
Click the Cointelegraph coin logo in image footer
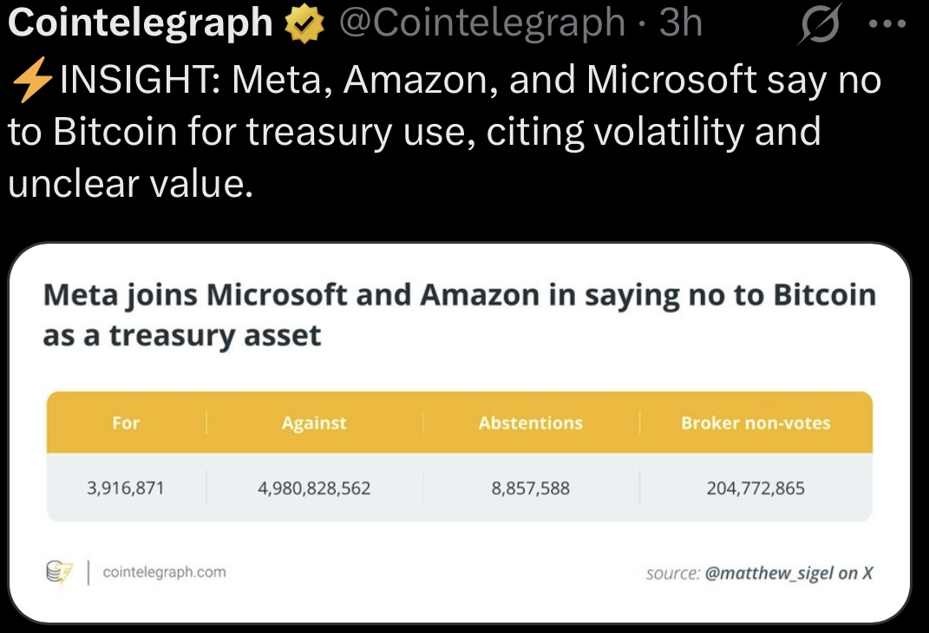[x=59, y=572]
